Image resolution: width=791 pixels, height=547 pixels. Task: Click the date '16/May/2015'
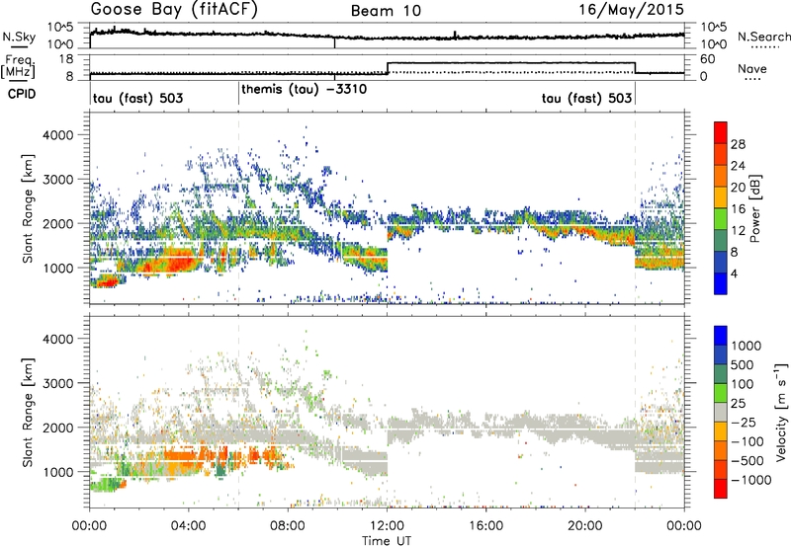click(x=631, y=10)
